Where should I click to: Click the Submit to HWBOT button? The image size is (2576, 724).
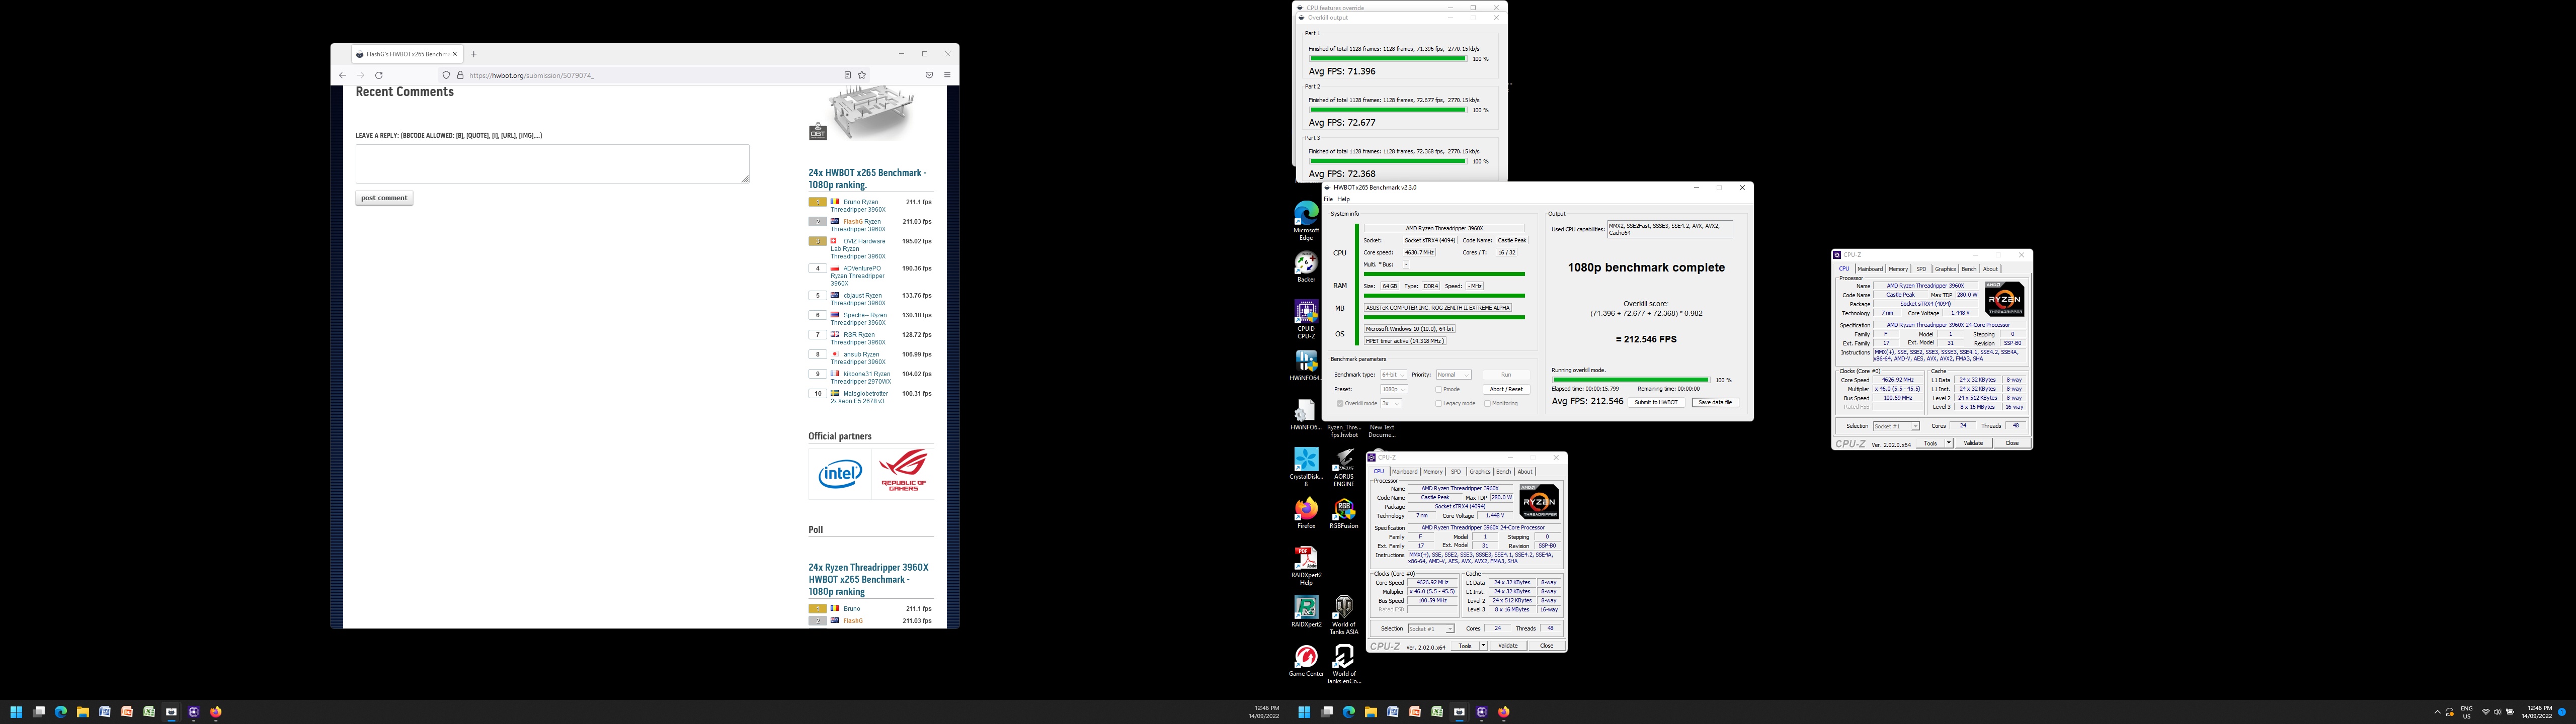click(x=1656, y=402)
